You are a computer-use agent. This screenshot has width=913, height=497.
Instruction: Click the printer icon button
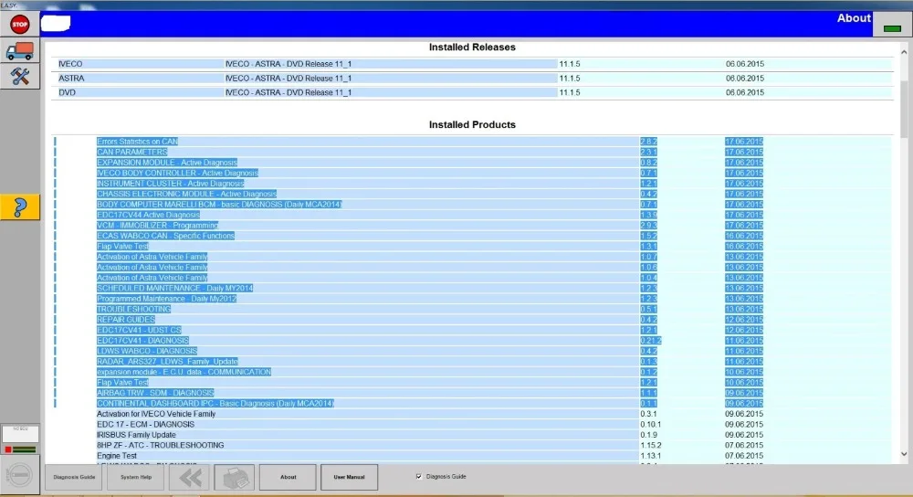235,477
